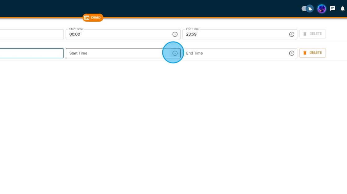
Task: Click clock icon in the empty End Time field
Action: [292, 53]
